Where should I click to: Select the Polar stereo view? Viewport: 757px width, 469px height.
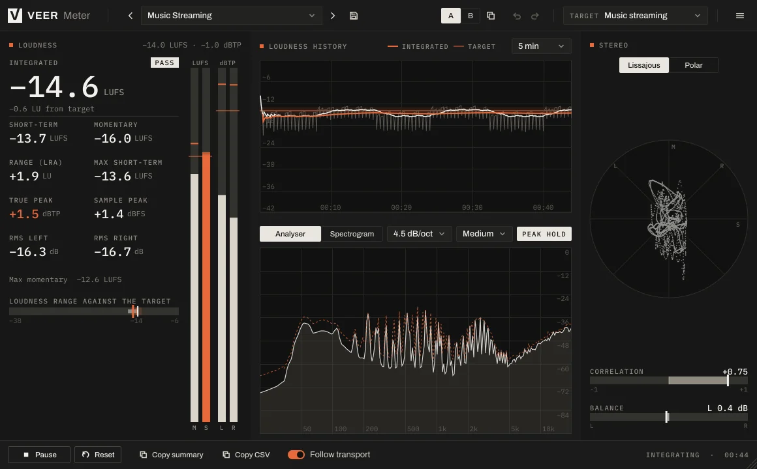coord(693,65)
